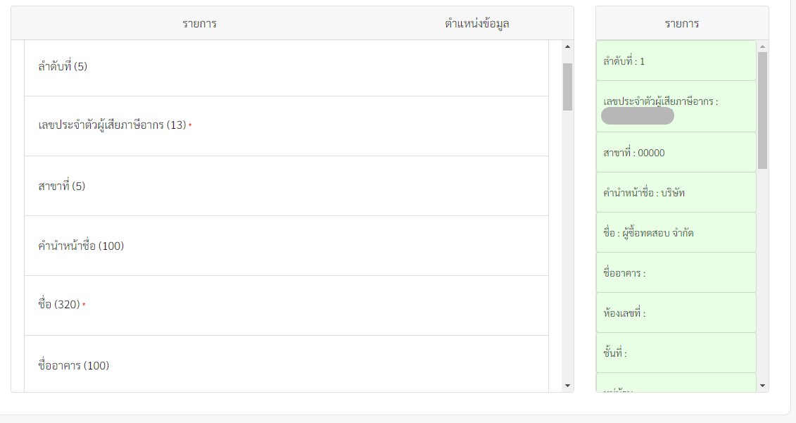Select the คำนำหน้าชื่อ (100) row
The width and height of the screenshot is (796, 423).
click(x=286, y=246)
